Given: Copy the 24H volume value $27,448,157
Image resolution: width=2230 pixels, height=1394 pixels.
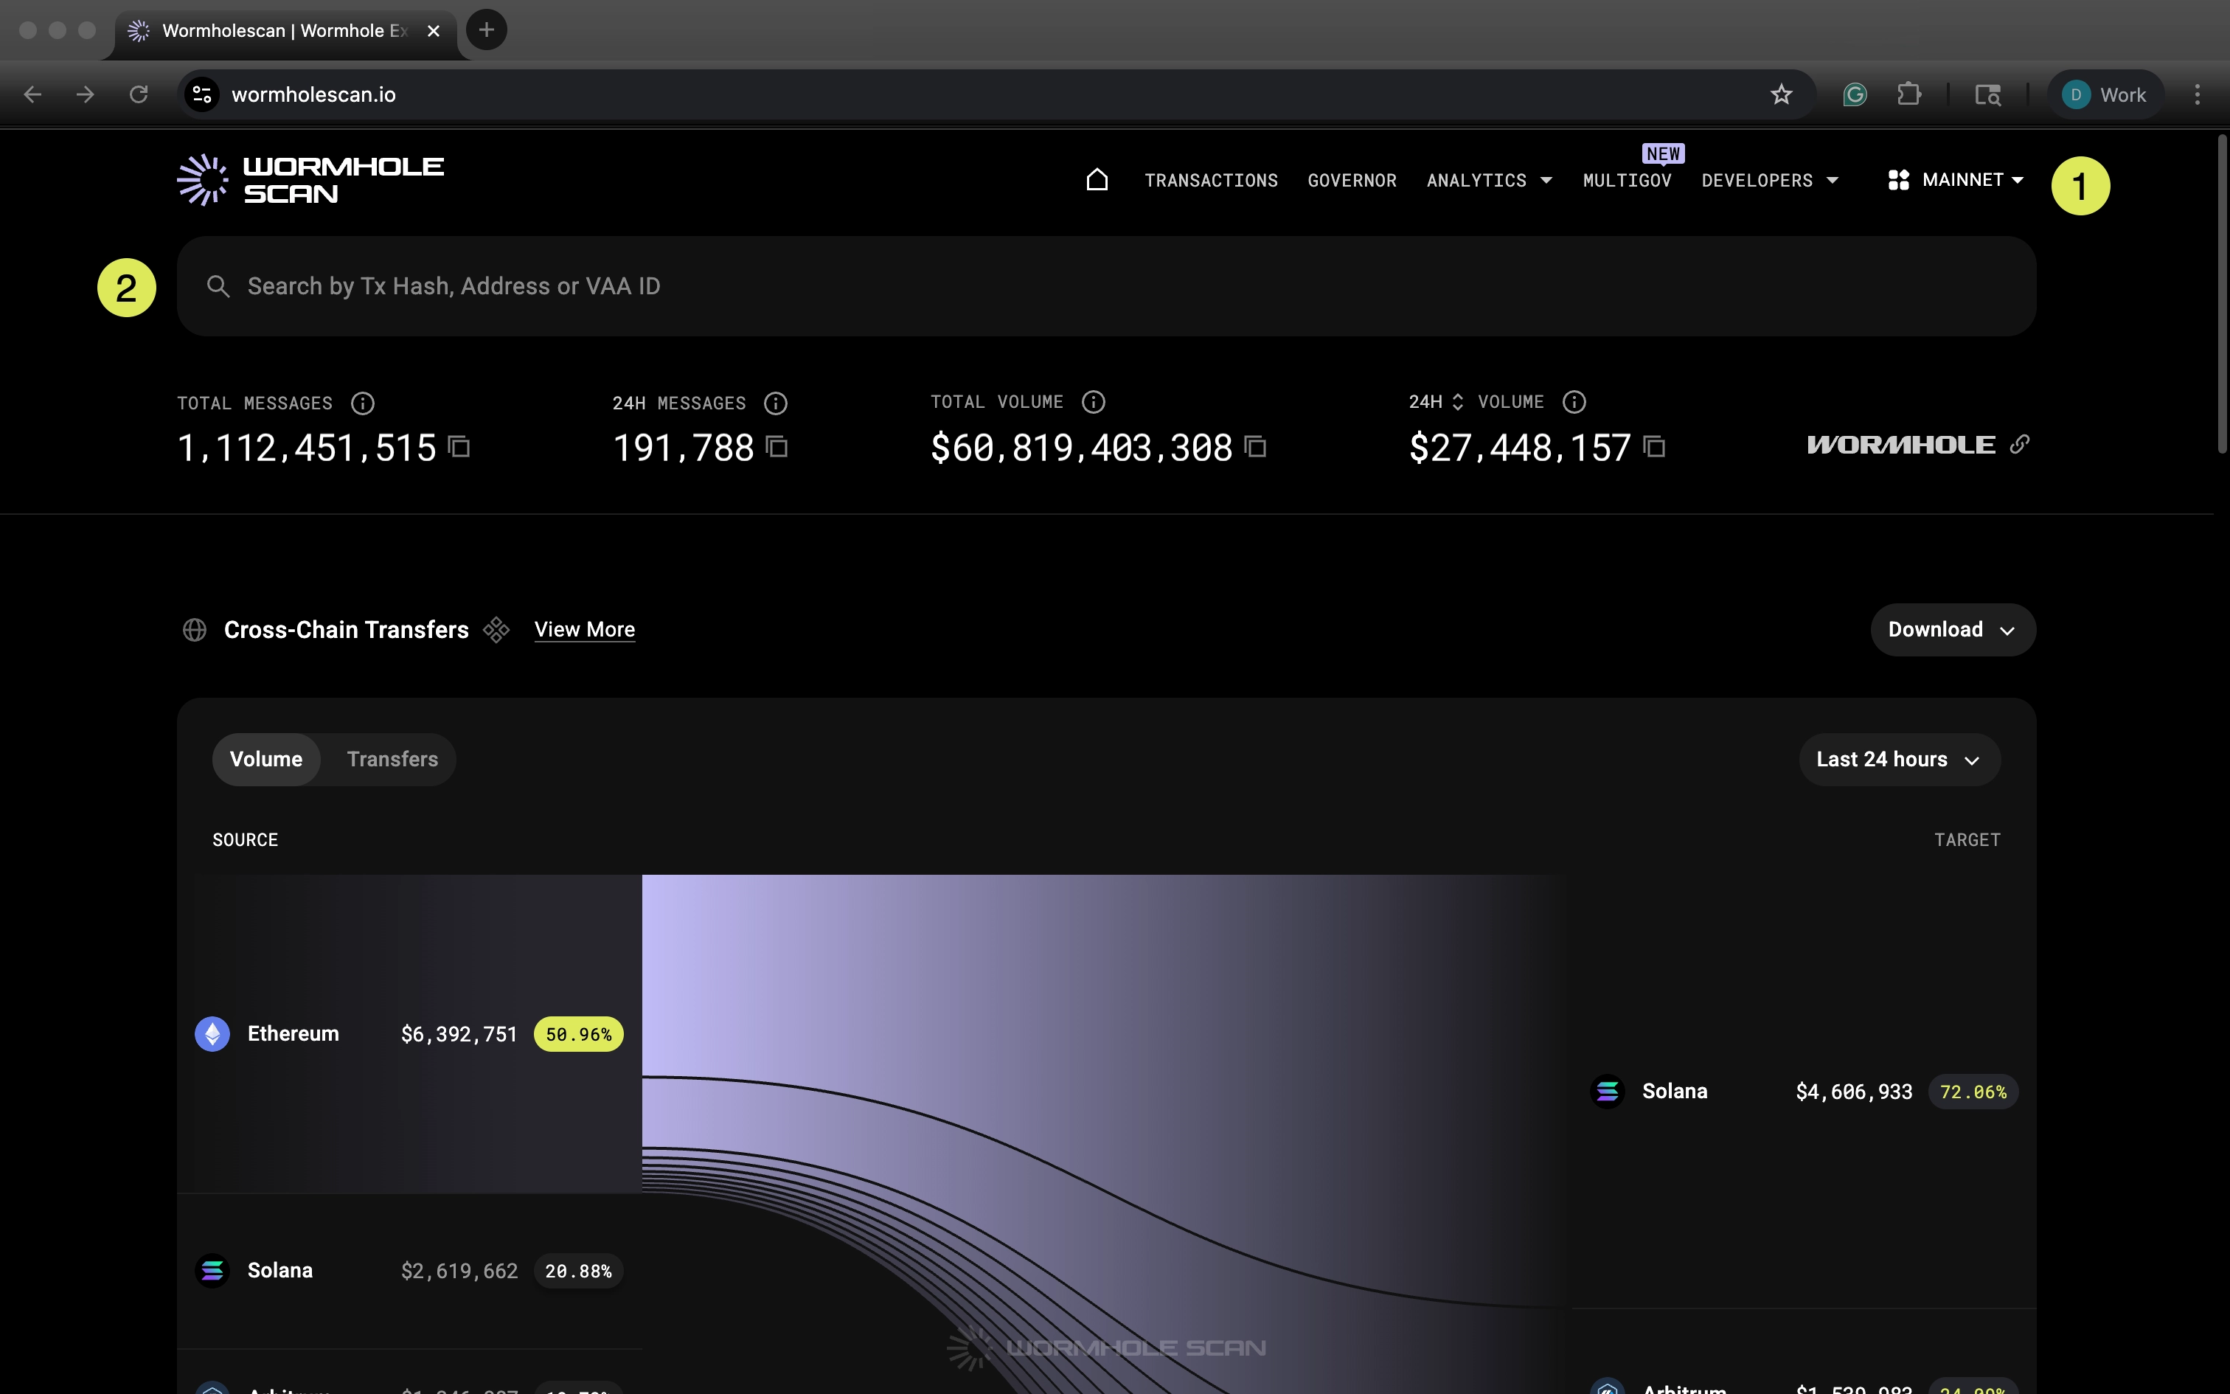Looking at the screenshot, I should [1654, 447].
